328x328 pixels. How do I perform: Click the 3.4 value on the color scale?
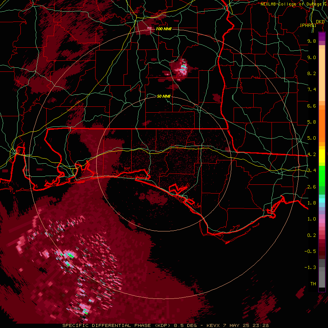click(x=312, y=171)
